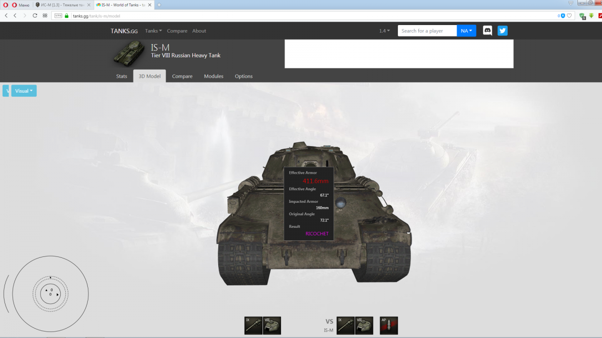Toggle the browser VPN badge

click(x=58, y=16)
